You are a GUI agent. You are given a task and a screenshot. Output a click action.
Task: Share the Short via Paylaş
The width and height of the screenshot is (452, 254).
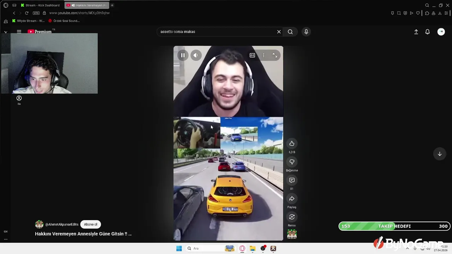[292, 199]
